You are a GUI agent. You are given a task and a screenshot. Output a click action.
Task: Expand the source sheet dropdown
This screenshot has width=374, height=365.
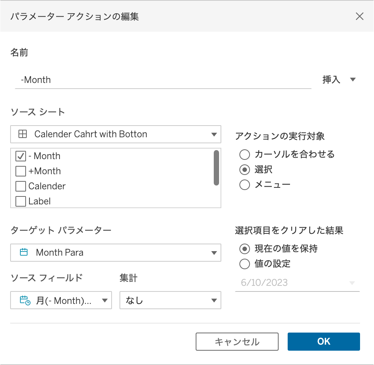pos(214,134)
